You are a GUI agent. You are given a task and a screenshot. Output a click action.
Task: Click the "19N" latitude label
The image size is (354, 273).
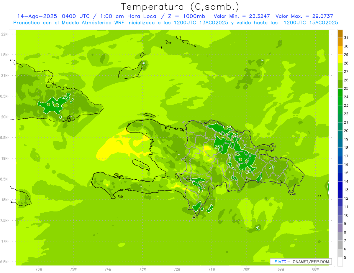tap(4, 158)
